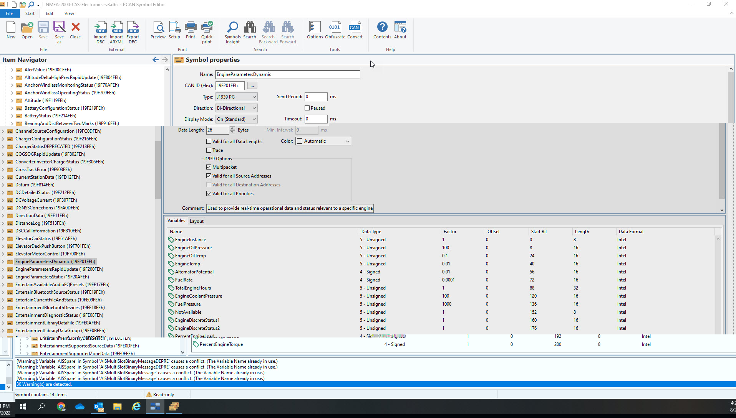This screenshot has width=736, height=418.
Task: Increase Data Length with spinner up
Action: click(232, 128)
